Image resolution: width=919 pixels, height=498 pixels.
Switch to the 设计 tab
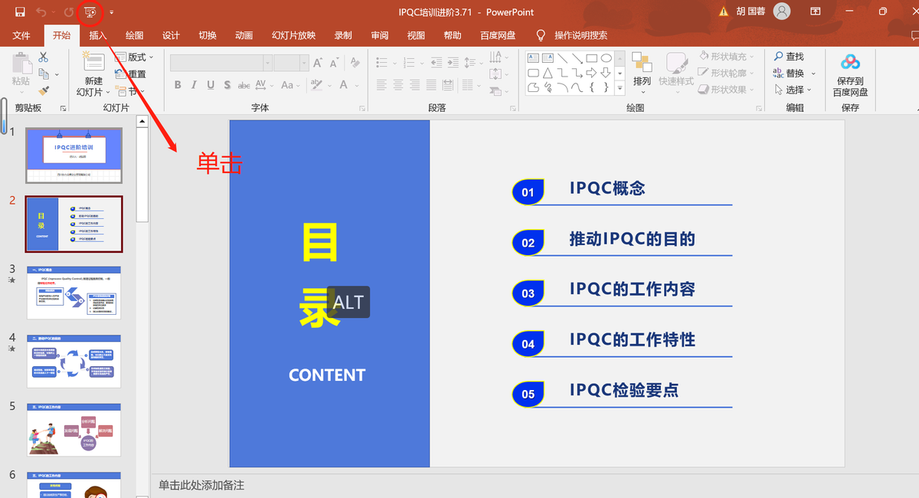[x=172, y=35]
